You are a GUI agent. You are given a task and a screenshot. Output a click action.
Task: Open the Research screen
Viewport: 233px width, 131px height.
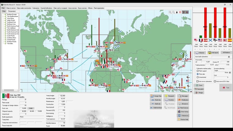coord(169,96)
